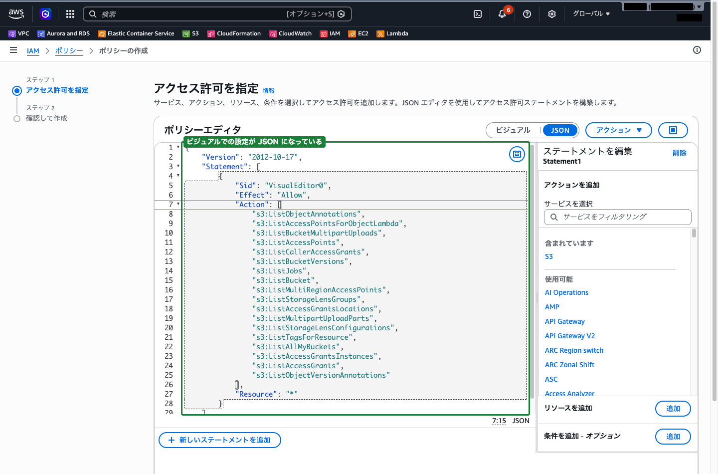Image resolution: width=718 pixels, height=474 pixels.
Task: Click the service list scrollbar
Action: coord(694,233)
